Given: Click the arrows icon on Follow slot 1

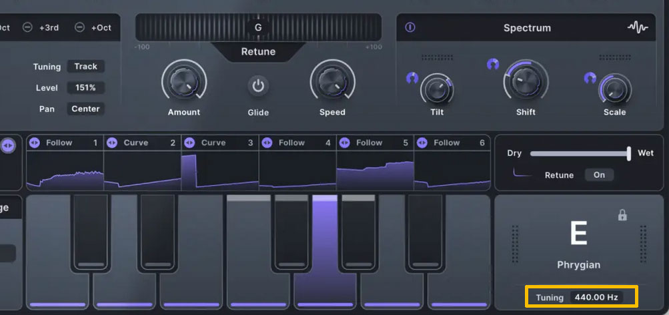Looking at the screenshot, I should coord(35,143).
